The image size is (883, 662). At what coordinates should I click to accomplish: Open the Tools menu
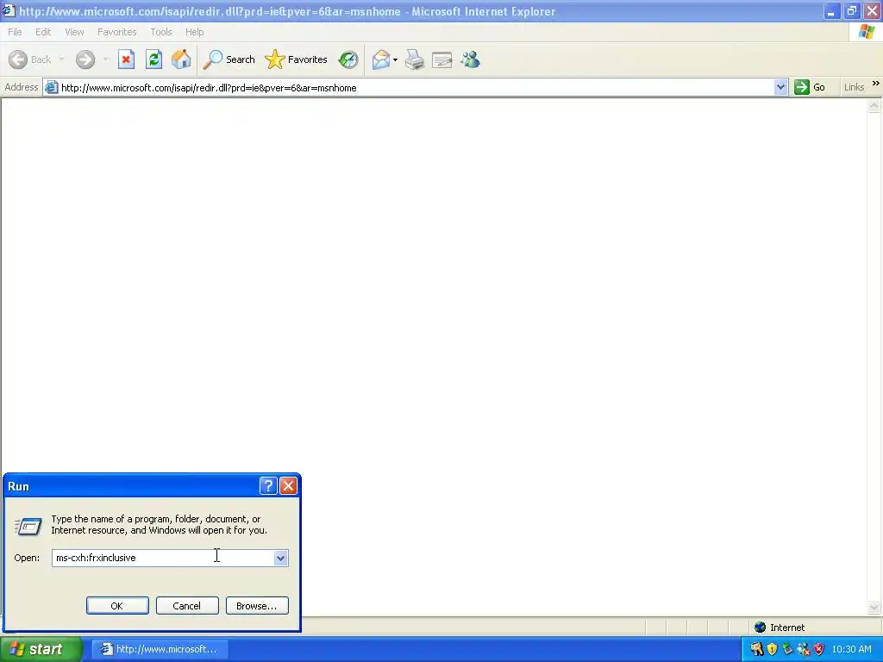(161, 32)
